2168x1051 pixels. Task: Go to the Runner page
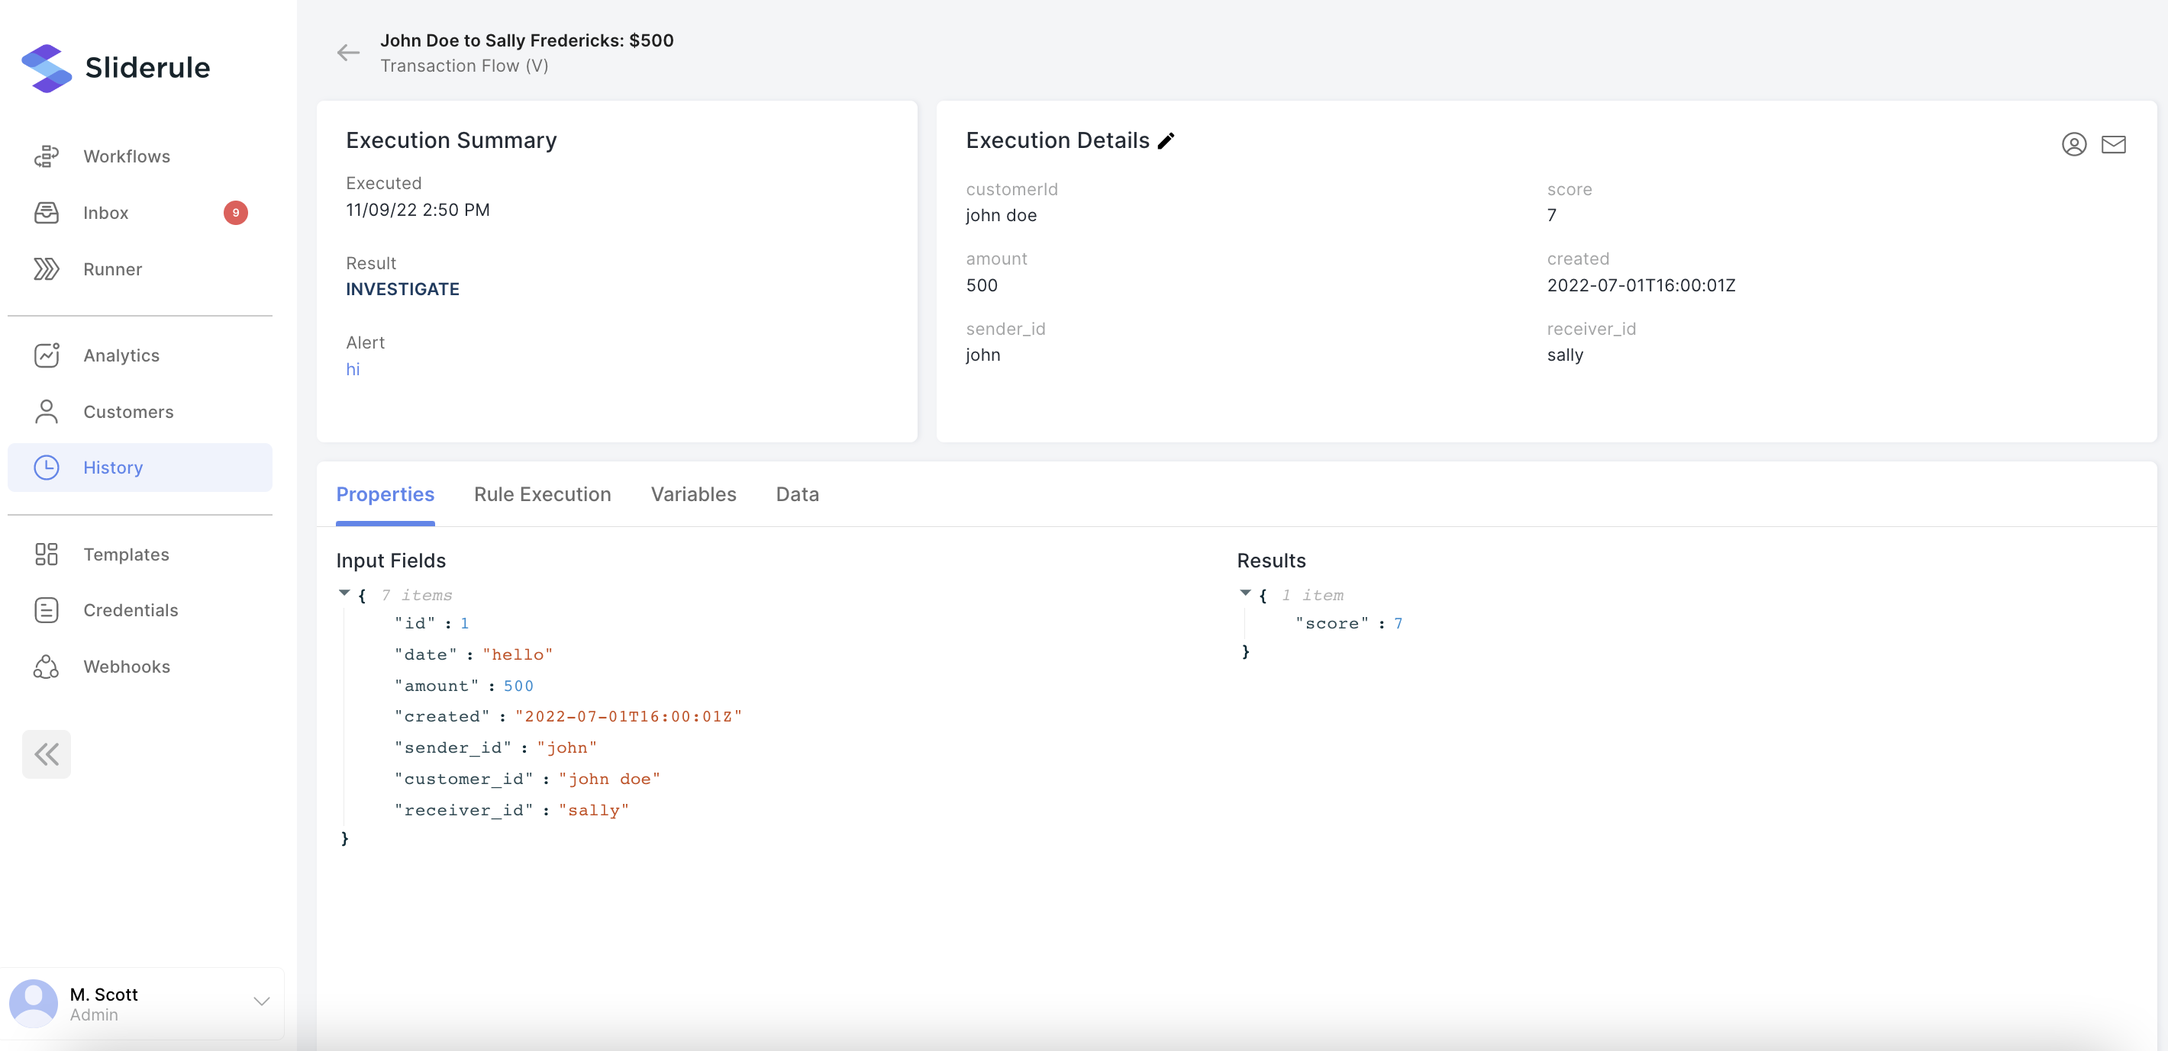click(x=112, y=269)
